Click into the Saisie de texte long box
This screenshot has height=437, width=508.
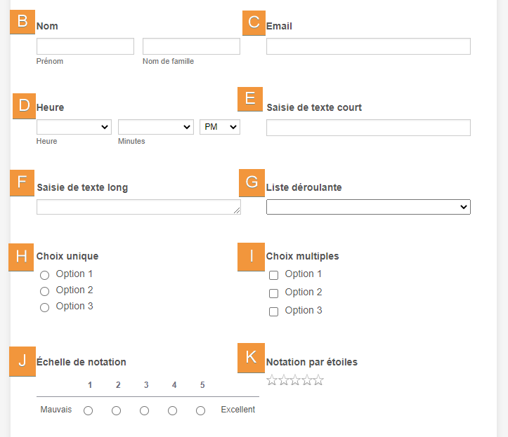click(x=138, y=207)
